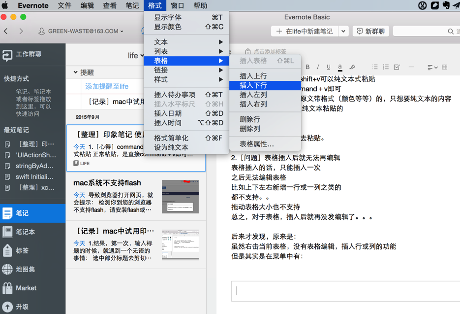Open the text alignment dropdown

pos(432,68)
